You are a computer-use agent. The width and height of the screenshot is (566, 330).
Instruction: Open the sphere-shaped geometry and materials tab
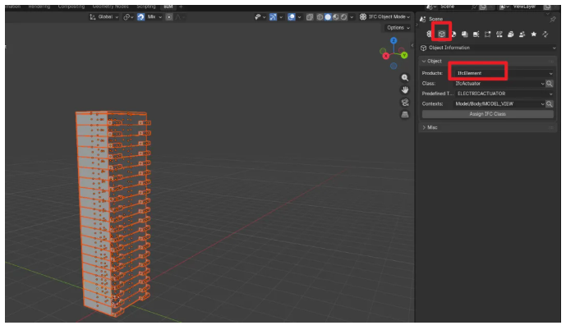(453, 34)
